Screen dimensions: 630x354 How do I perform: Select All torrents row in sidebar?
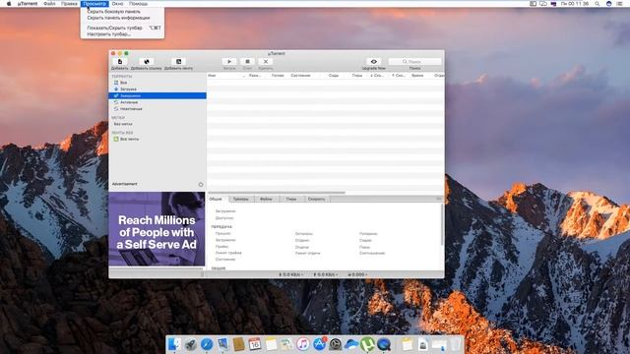157,83
